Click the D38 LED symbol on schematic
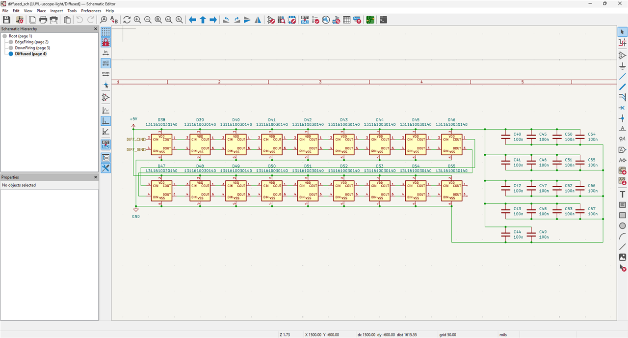The height and width of the screenshot is (338, 628). coord(161,144)
